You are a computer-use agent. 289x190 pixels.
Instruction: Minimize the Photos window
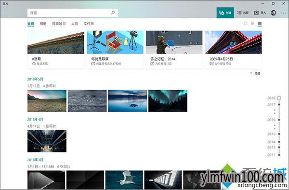point(263,3)
